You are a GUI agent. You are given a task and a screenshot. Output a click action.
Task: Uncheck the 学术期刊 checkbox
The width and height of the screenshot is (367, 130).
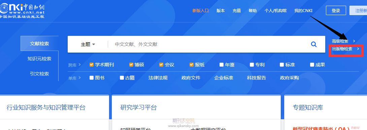92,65
